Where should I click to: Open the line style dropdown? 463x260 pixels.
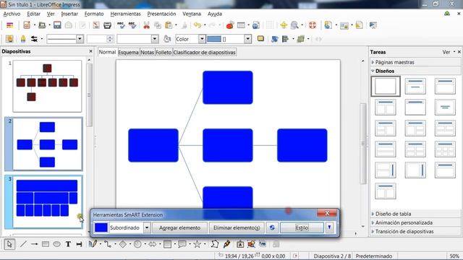point(80,39)
